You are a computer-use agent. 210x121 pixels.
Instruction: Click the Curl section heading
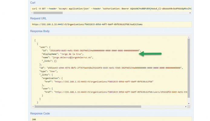(x=33, y=3)
